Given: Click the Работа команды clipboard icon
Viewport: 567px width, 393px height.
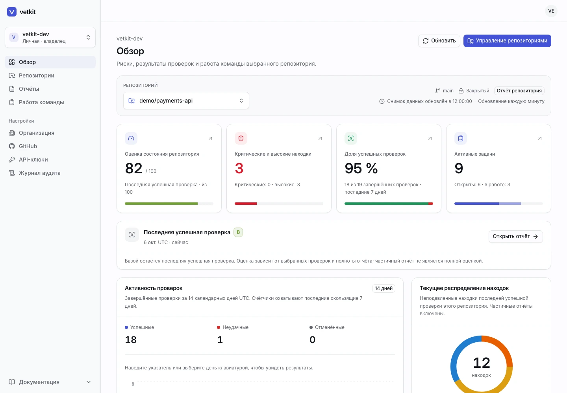Looking at the screenshot, I should click(x=12, y=102).
